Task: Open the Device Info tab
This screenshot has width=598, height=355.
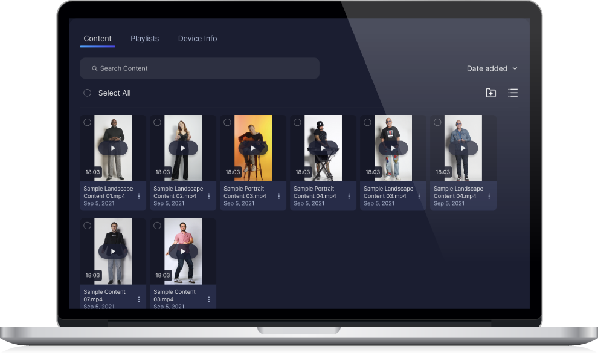Action: tap(198, 39)
